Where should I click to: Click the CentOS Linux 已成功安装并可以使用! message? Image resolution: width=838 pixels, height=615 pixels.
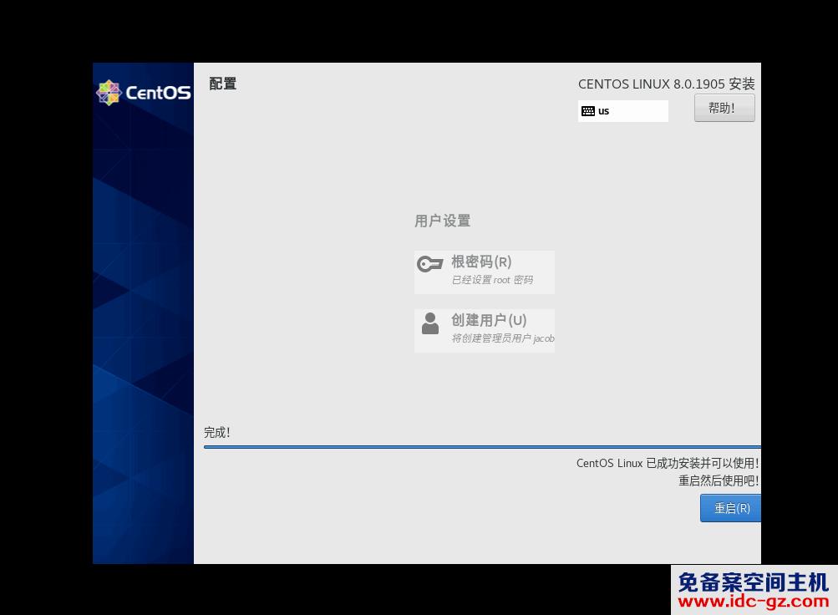tap(668, 463)
